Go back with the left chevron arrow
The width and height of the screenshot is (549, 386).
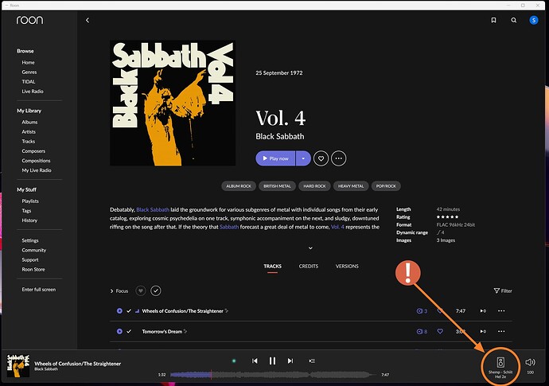[88, 21]
